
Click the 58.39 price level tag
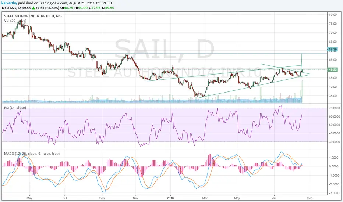(x=333, y=50)
